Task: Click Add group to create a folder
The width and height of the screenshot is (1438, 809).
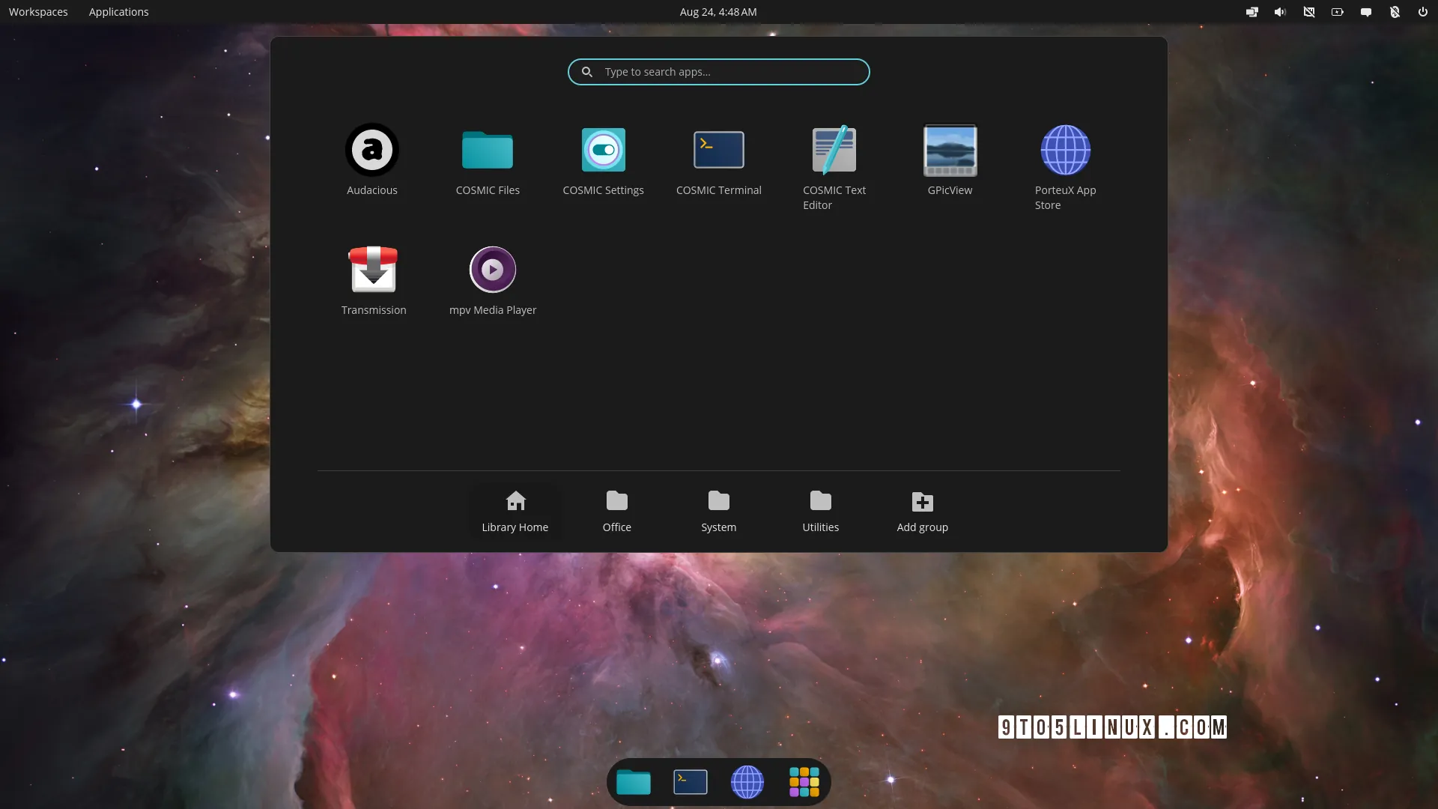Action: [x=922, y=512]
